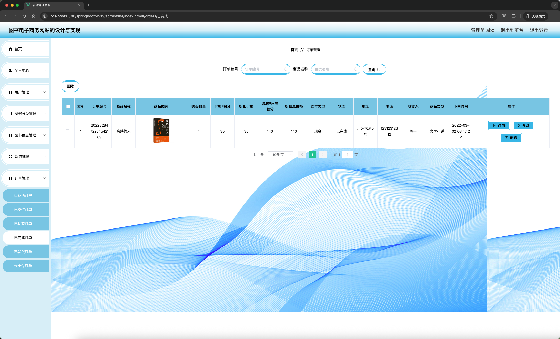The width and height of the screenshot is (560, 339).
Task: Reload the page with the browser refresh icon
Action: coord(24,16)
